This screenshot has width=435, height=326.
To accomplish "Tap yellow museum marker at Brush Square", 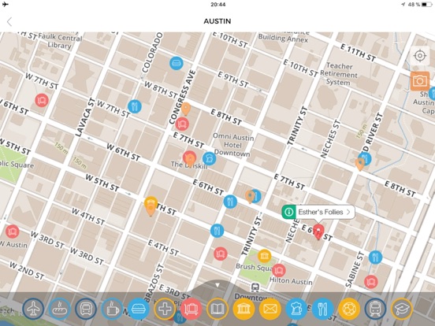I will [x=264, y=256].
